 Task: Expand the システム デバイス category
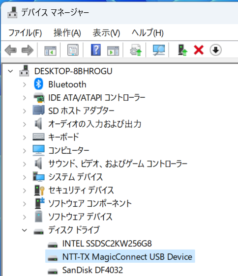point(25,177)
